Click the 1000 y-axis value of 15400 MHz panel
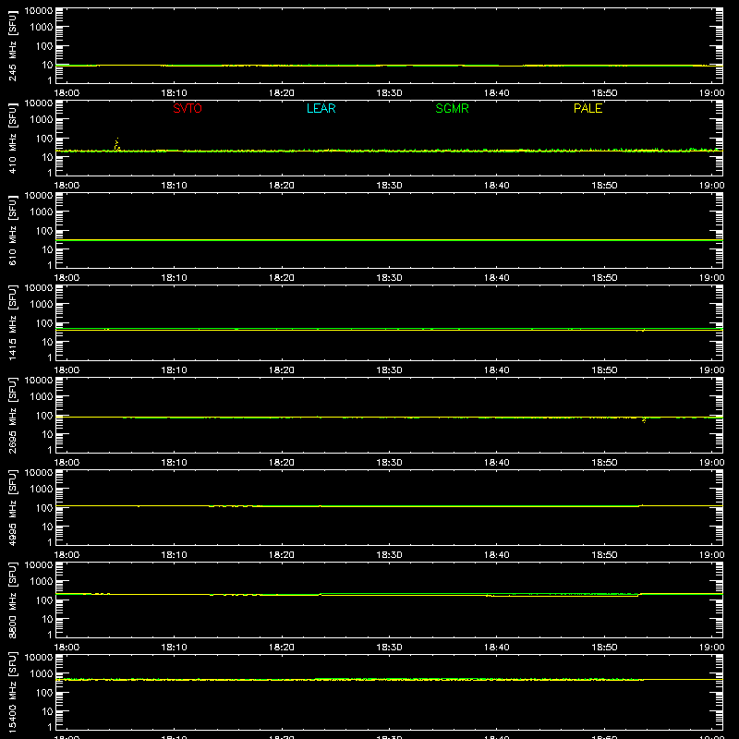Screen dimensions: 739x739 coord(42,674)
